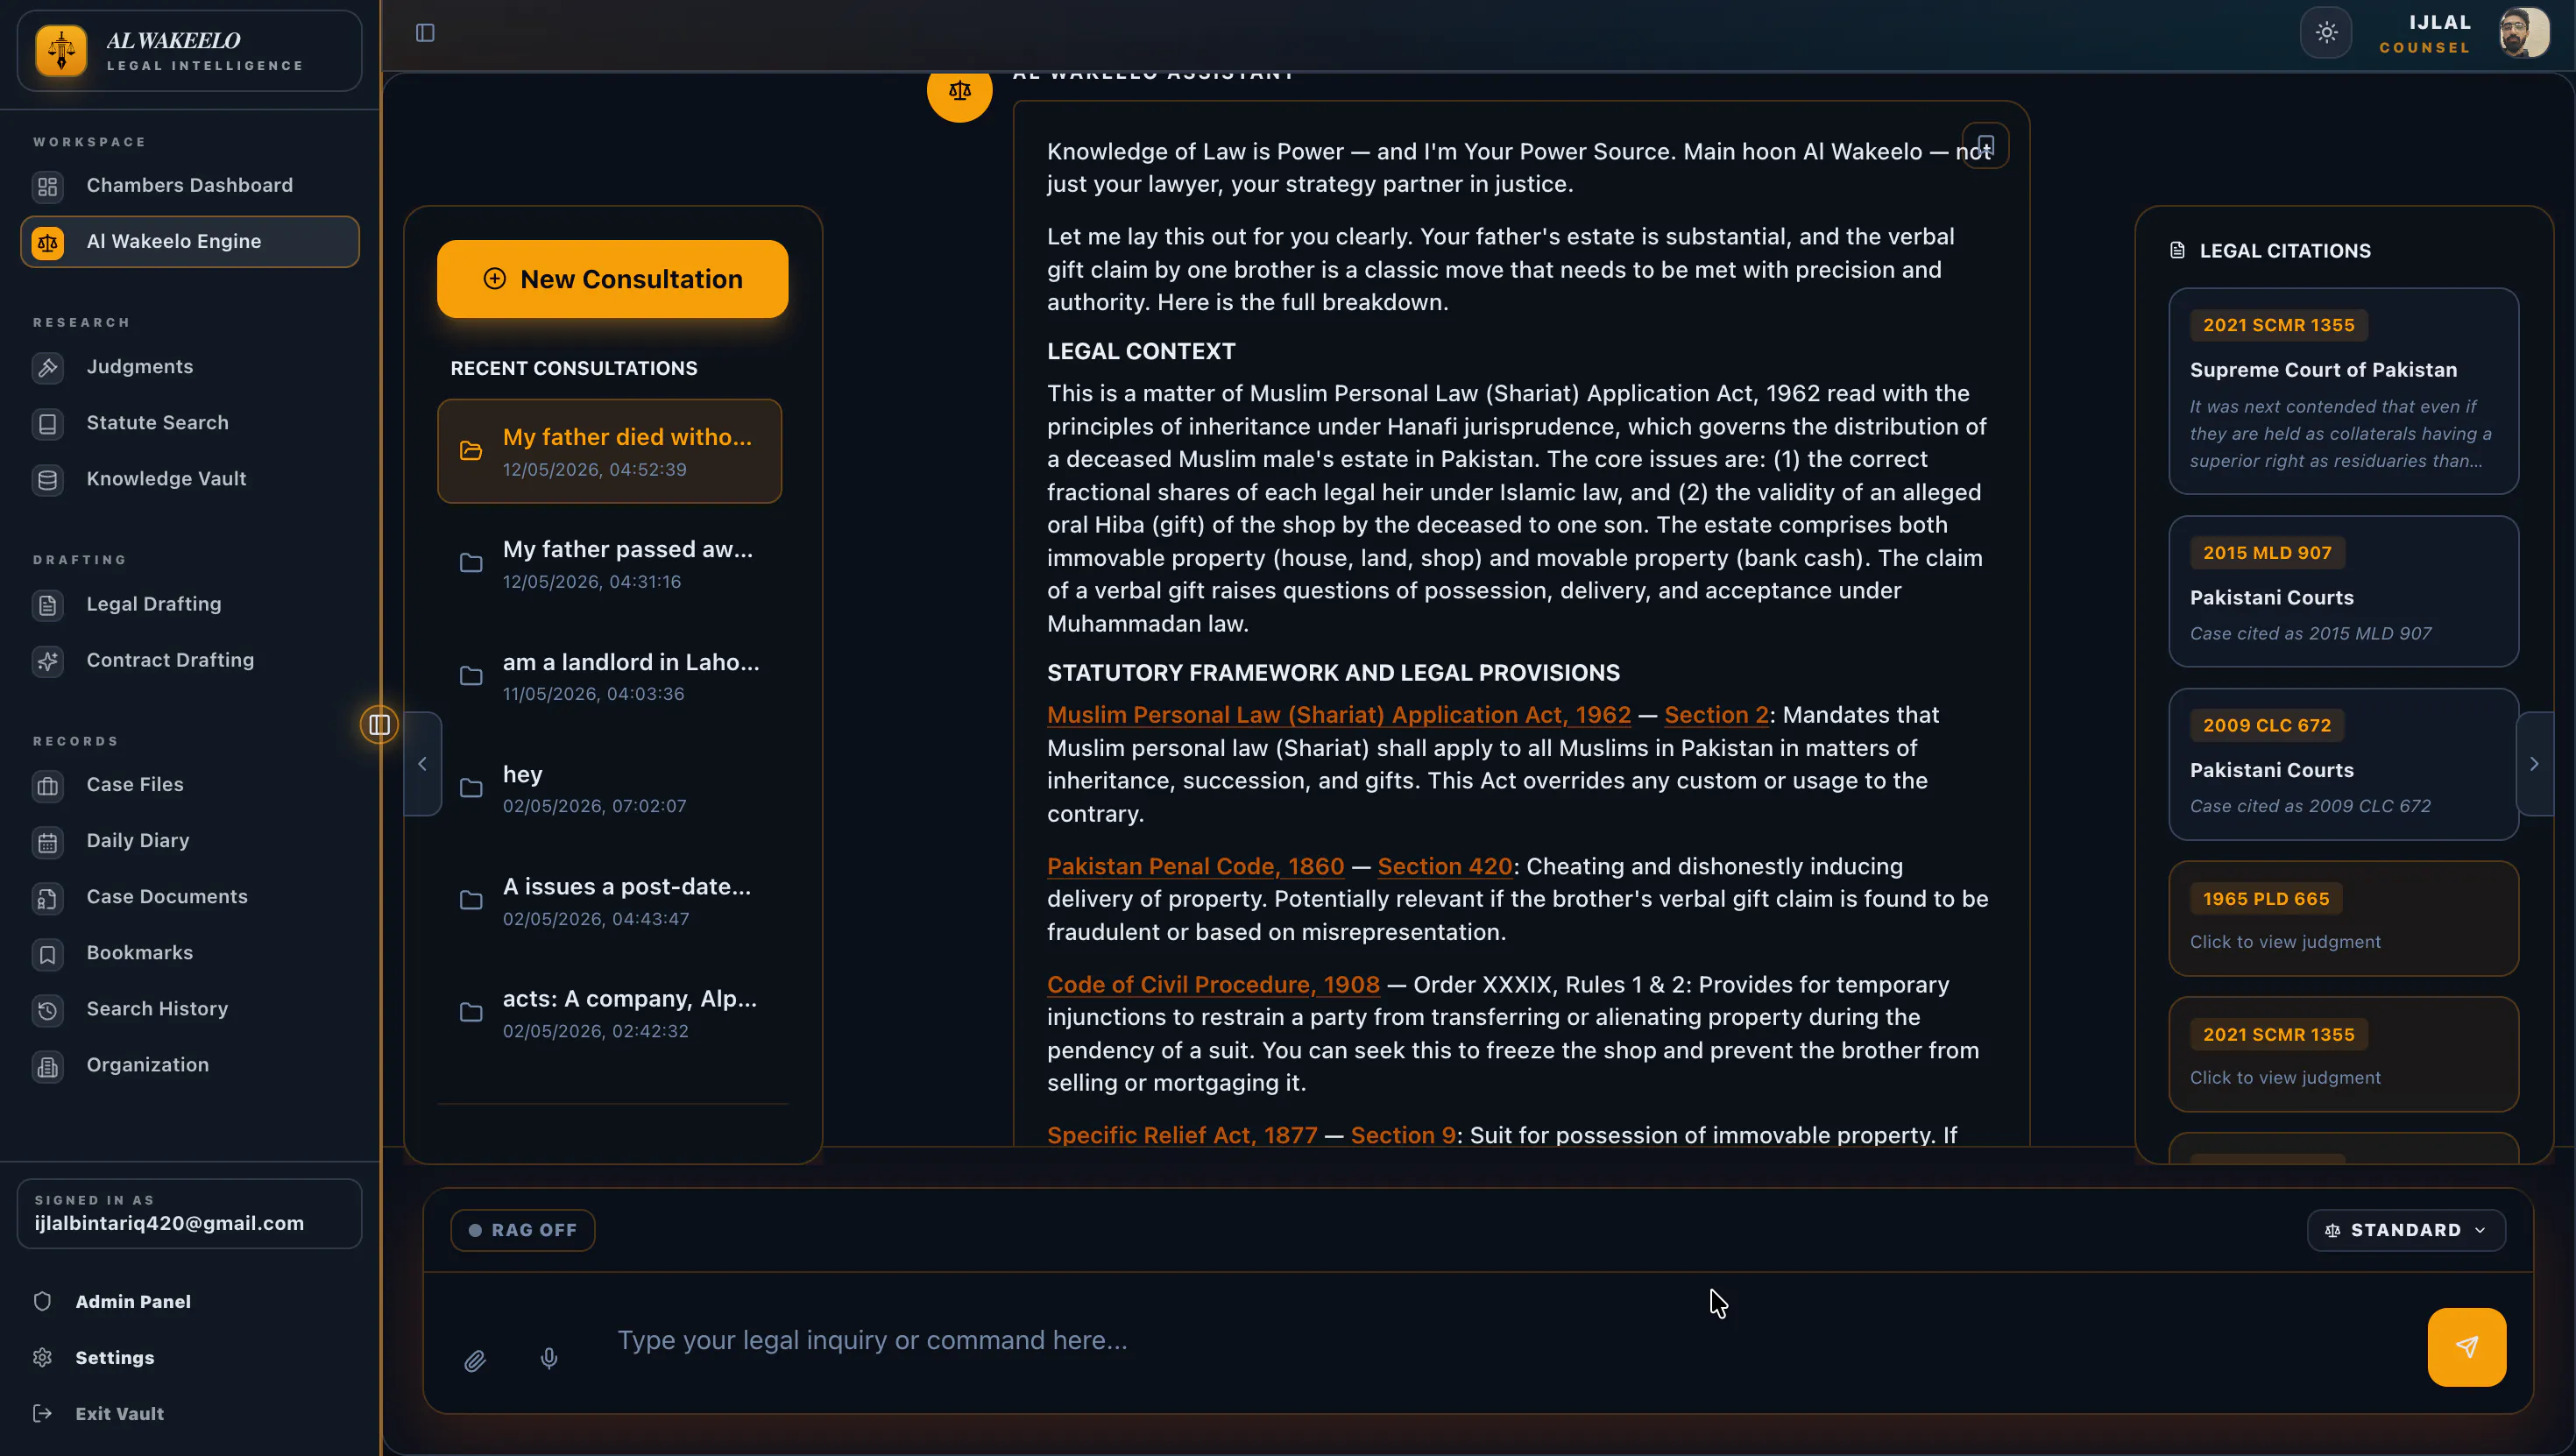Open the 'hey' consultation
This screenshot has height=1456, width=2576.
[609, 788]
